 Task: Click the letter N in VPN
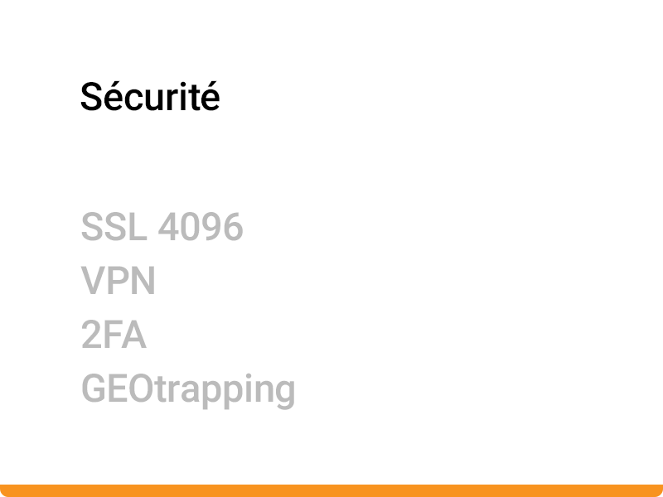pyautogui.click(x=143, y=281)
